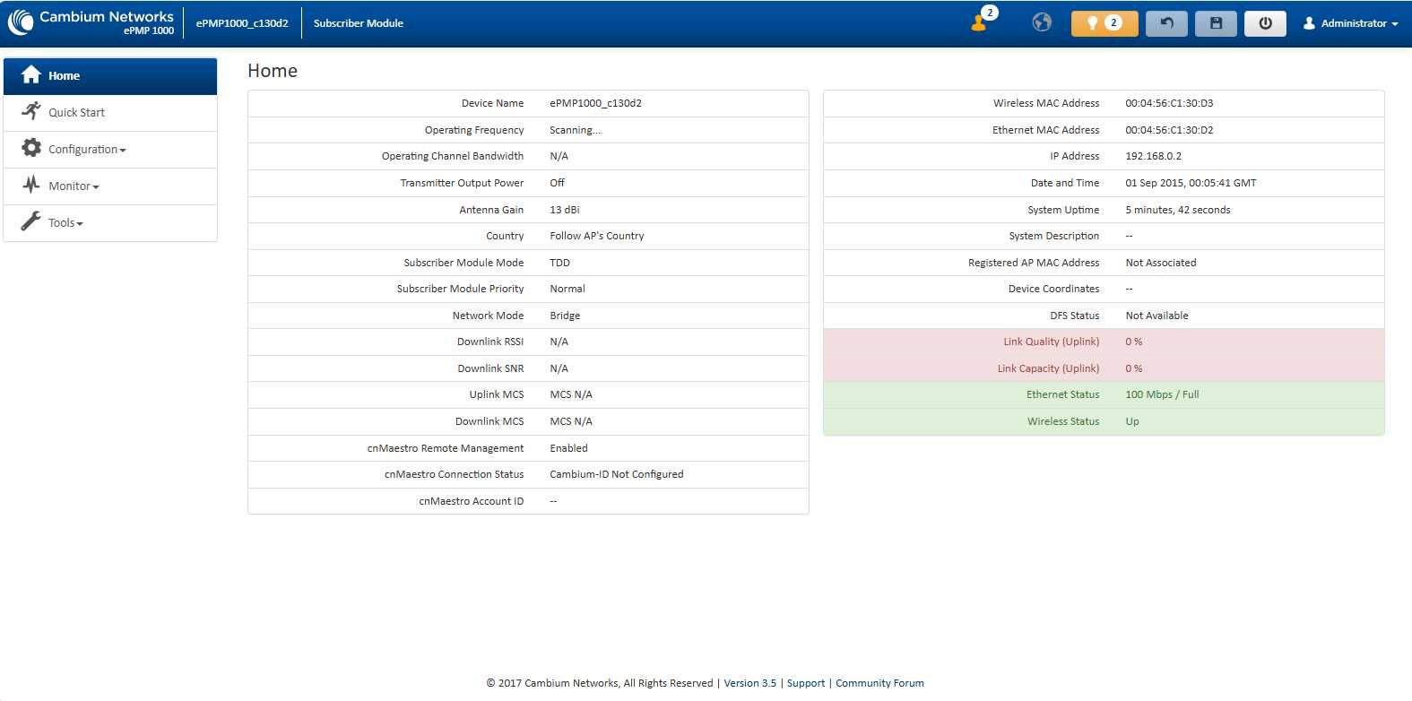The image size is (1412, 701).
Task: Click the Subscriber Module header label
Action: [x=359, y=23]
